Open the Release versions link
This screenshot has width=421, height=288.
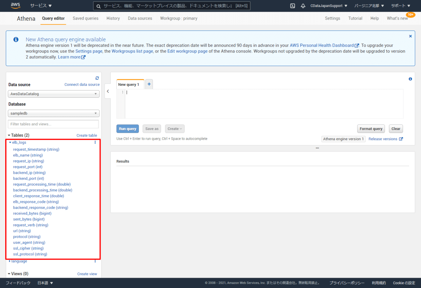(386, 139)
